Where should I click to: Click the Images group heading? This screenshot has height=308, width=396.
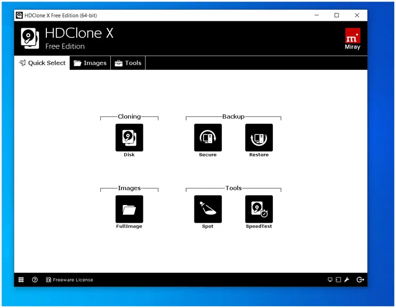130,188
